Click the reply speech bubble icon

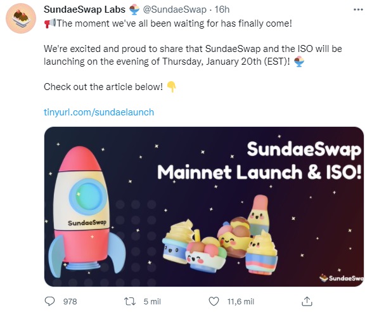tap(50, 301)
